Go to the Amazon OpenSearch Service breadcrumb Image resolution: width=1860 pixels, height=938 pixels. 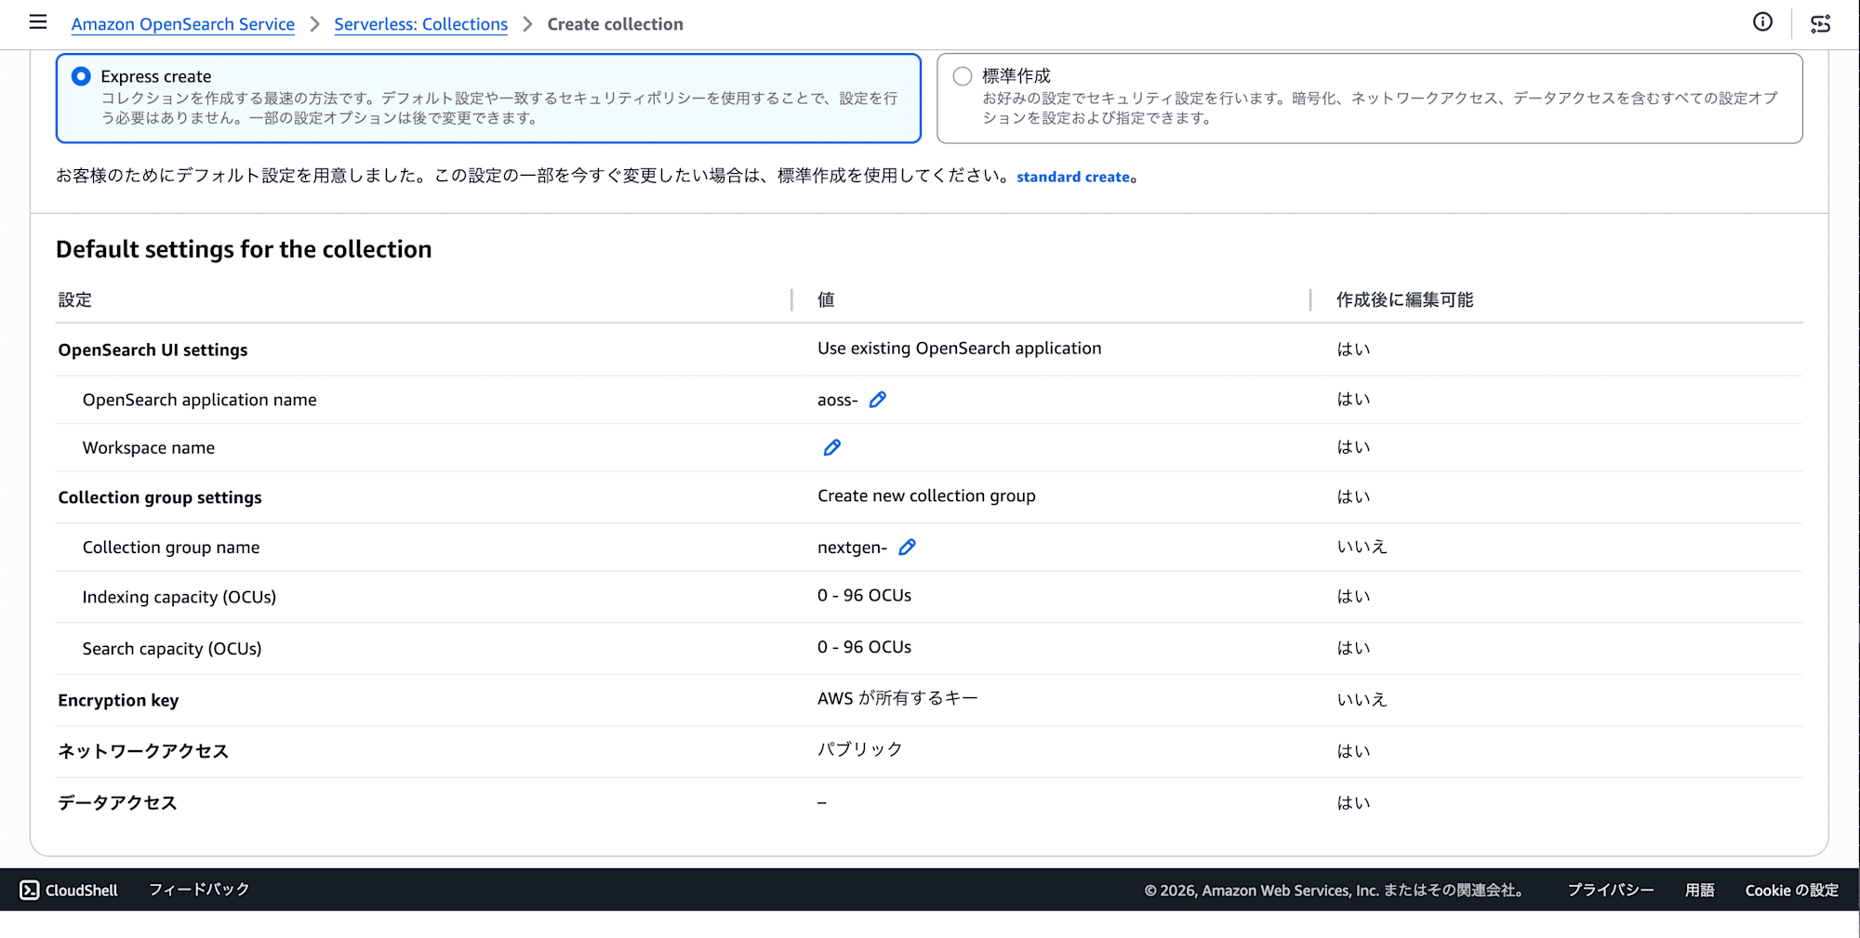click(x=183, y=24)
